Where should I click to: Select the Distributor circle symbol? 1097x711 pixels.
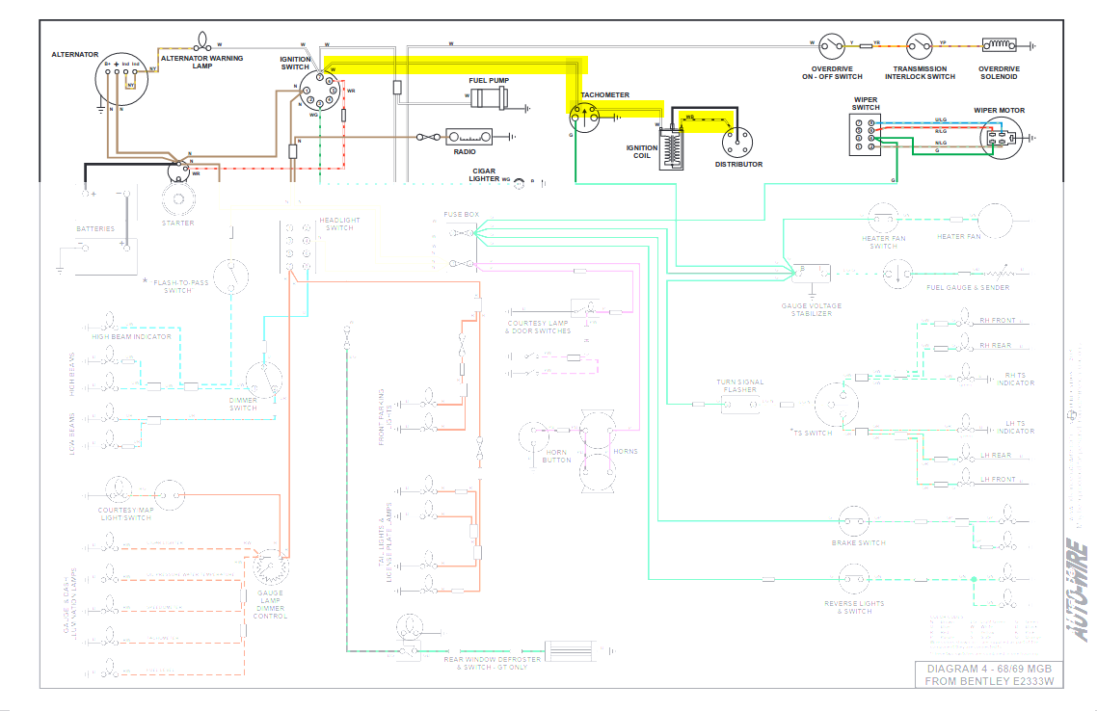737,142
